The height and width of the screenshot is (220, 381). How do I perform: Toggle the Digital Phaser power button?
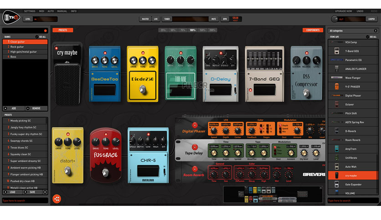[x=195, y=125]
